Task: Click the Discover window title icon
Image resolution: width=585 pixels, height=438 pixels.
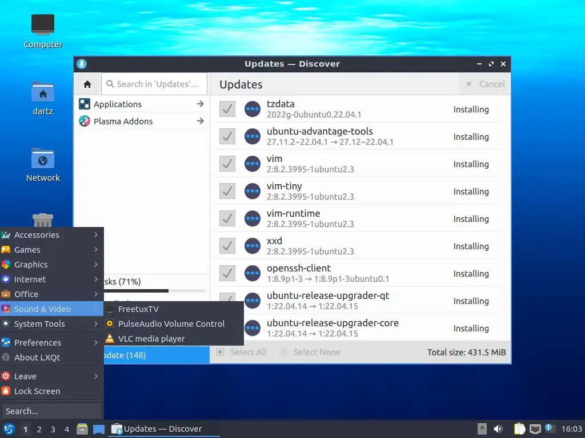Action: click(x=82, y=64)
